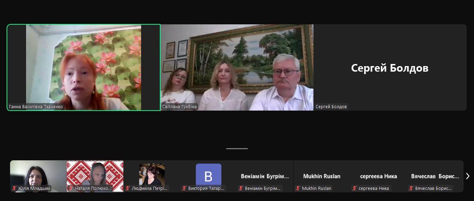Click the divider handle above thumbnail strip
The width and height of the screenshot is (474, 201).
coord(237,148)
